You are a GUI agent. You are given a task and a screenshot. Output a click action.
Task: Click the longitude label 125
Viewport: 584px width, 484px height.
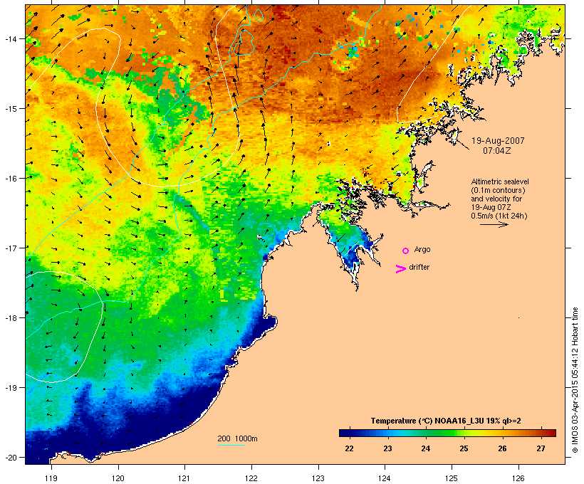click(452, 478)
